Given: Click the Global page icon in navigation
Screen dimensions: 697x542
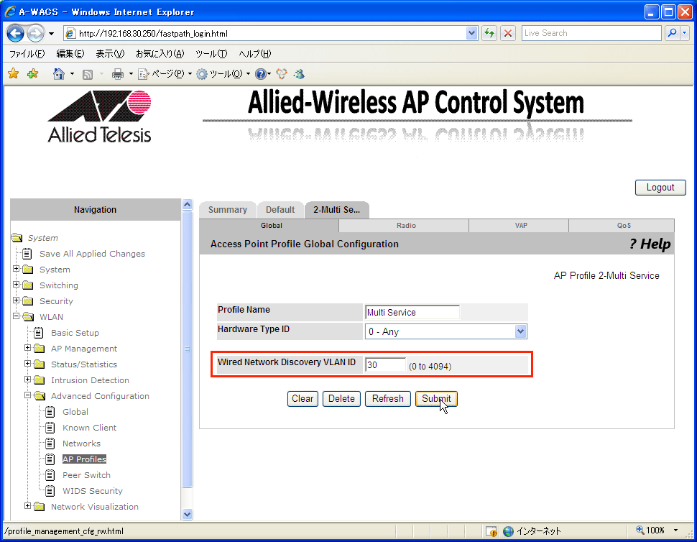Looking at the screenshot, I should point(50,412).
